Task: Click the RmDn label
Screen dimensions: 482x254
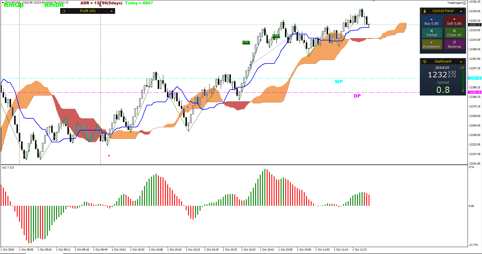Action: [x=54, y=5]
